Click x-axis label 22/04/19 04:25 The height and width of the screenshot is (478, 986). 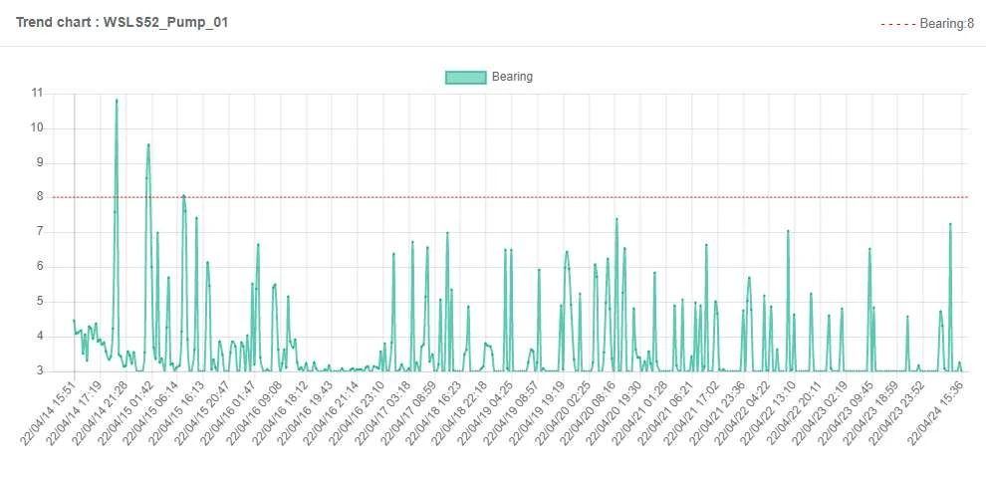486,412
